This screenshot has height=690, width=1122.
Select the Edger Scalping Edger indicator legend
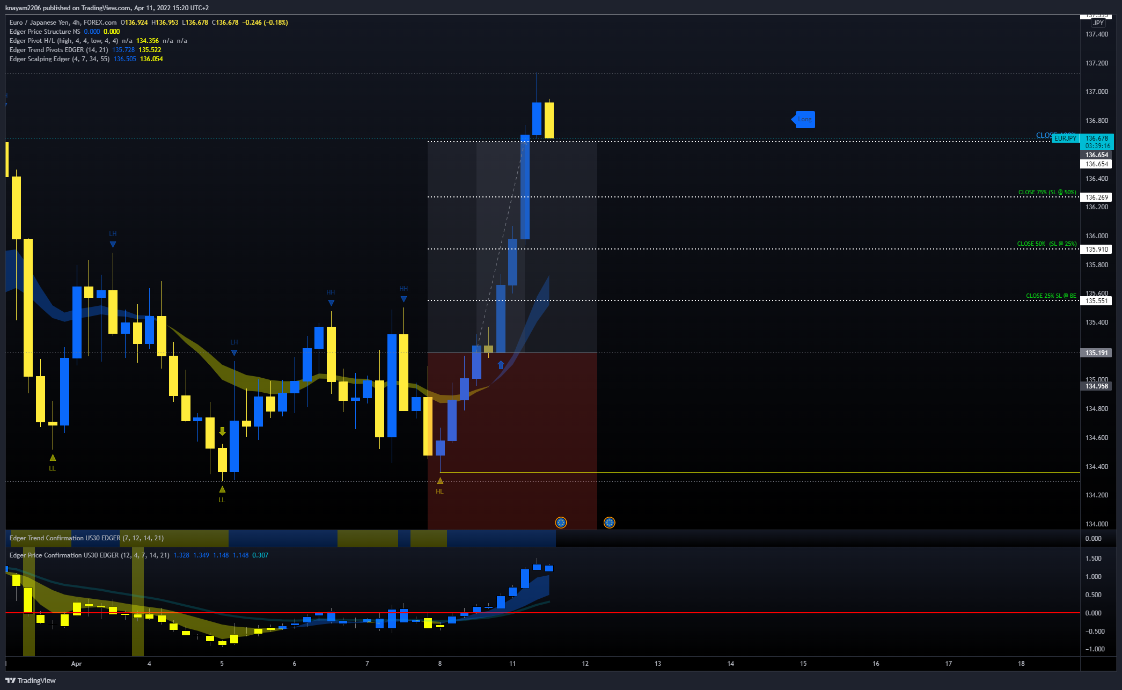click(60, 59)
